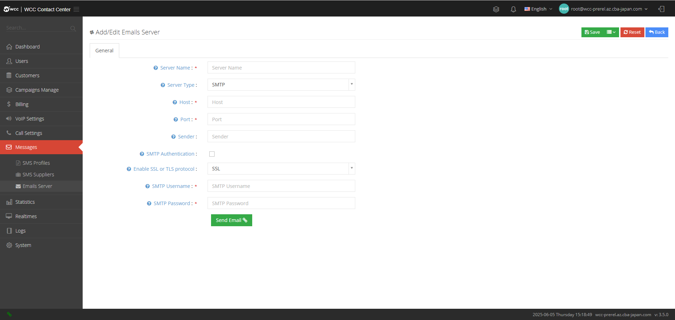The height and width of the screenshot is (320, 675).
Task: Focus the Server Name input field
Action: 281,68
